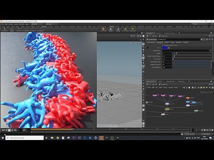Open the Tools menu in network editor

(x=165, y=88)
